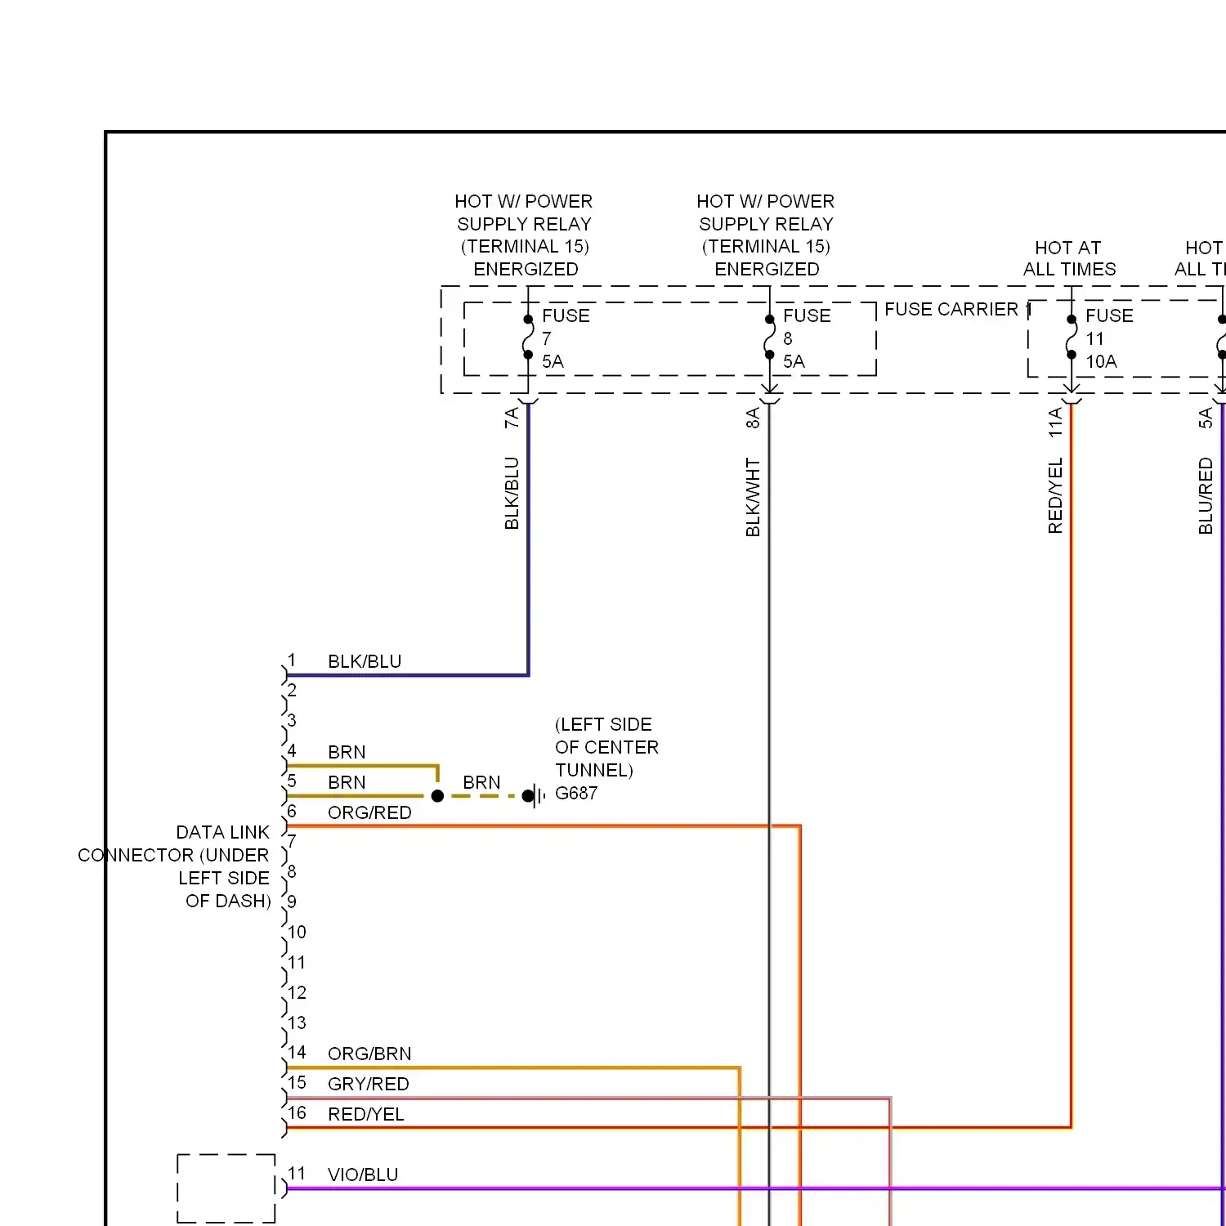The image size is (1226, 1226).
Task: Click the vertical 'BLK/WHT' wire label
Action: pyautogui.click(x=753, y=497)
